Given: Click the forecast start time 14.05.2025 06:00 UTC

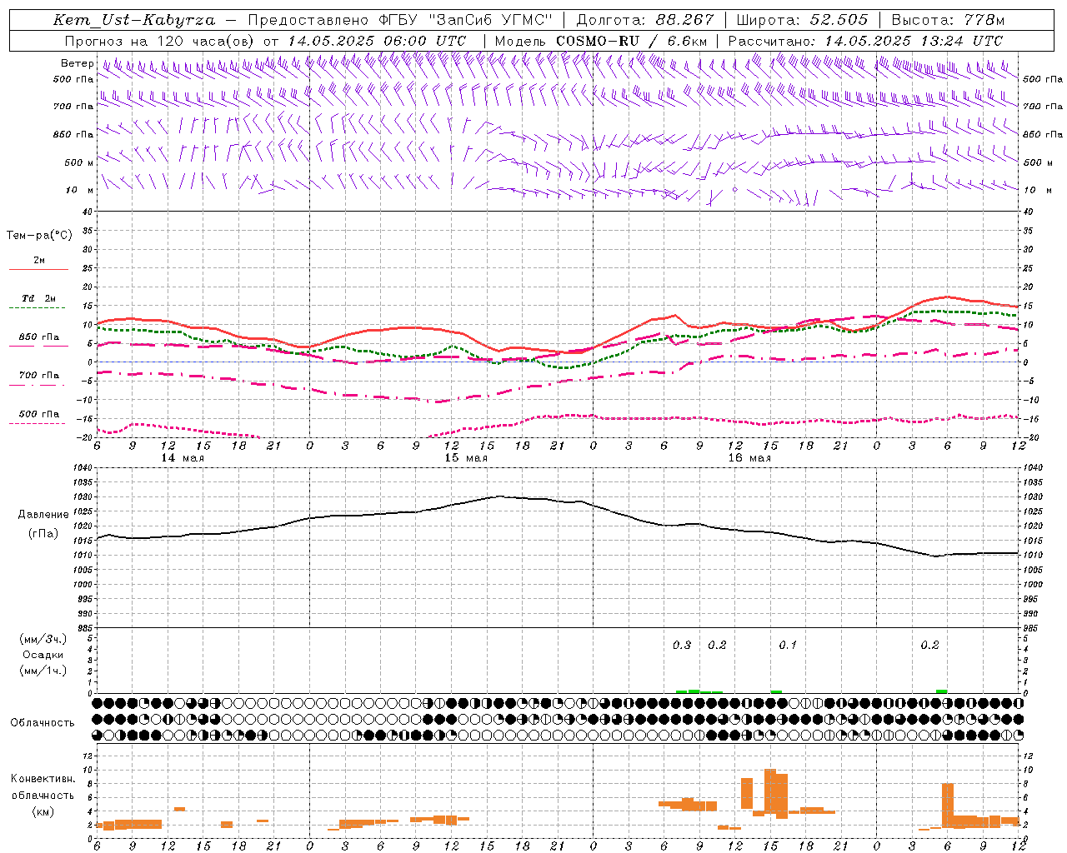Looking at the screenshot, I should click(377, 41).
